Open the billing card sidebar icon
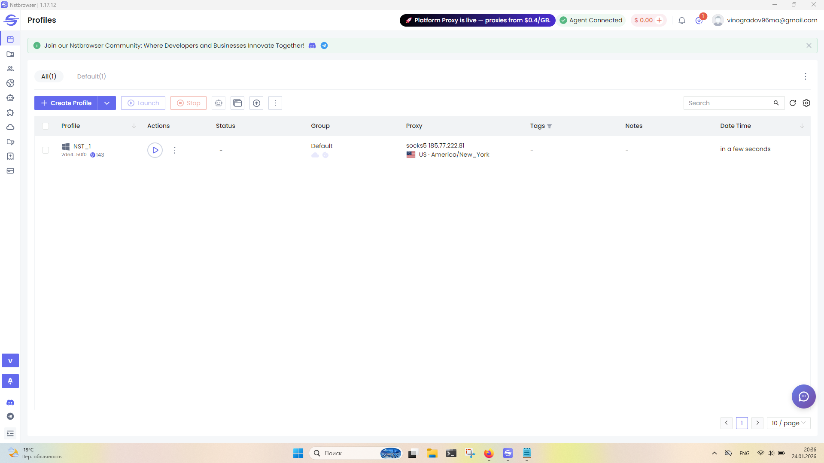Viewport: 824px width, 463px height. [x=10, y=171]
